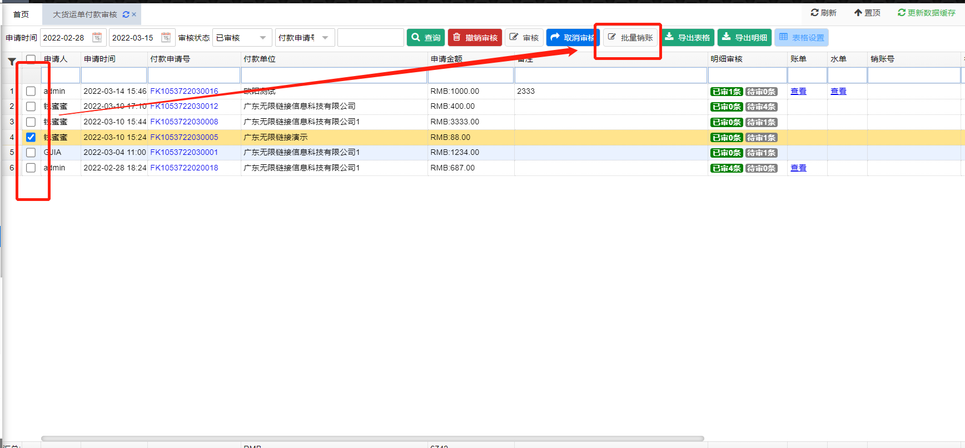Uncheck the row 4 checkbox
This screenshot has height=448, width=965.
point(31,137)
